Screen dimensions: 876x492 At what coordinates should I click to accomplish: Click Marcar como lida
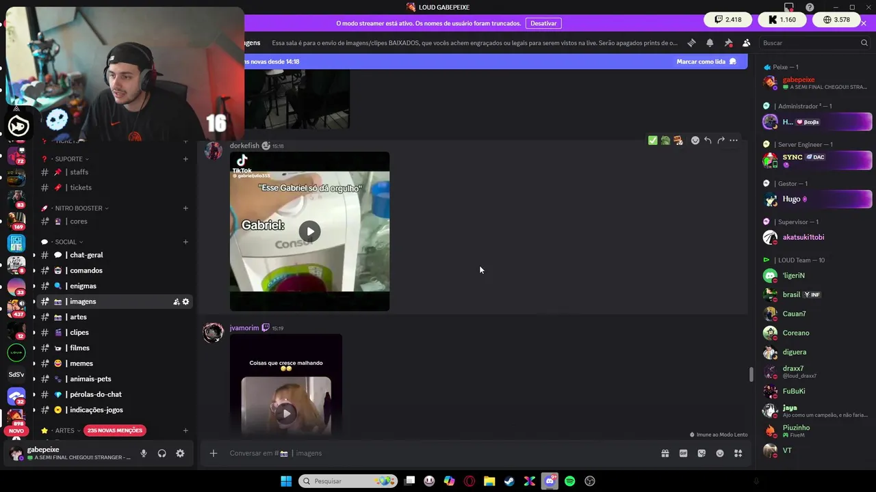pos(706,61)
